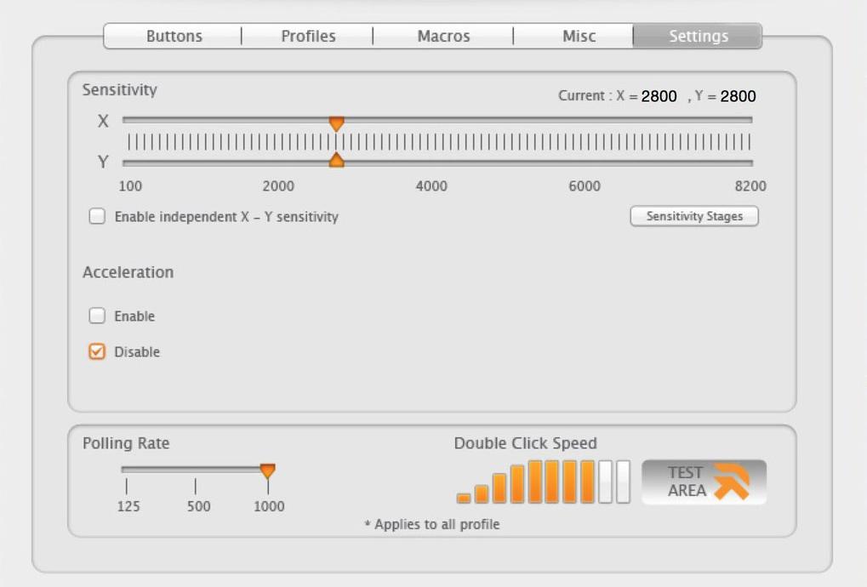Image resolution: width=867 pixels, height=587 pixels.
Task: Click the Polling Rate slider handle
Action: [x=267, y=470]
